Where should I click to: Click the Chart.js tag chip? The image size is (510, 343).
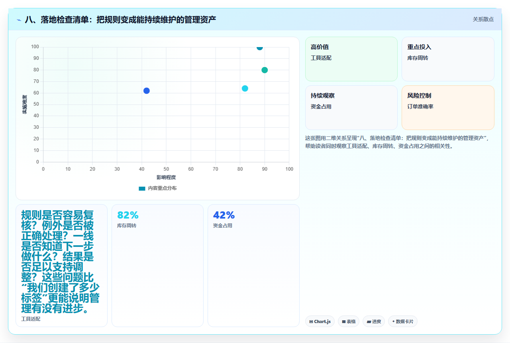point(320,321)
